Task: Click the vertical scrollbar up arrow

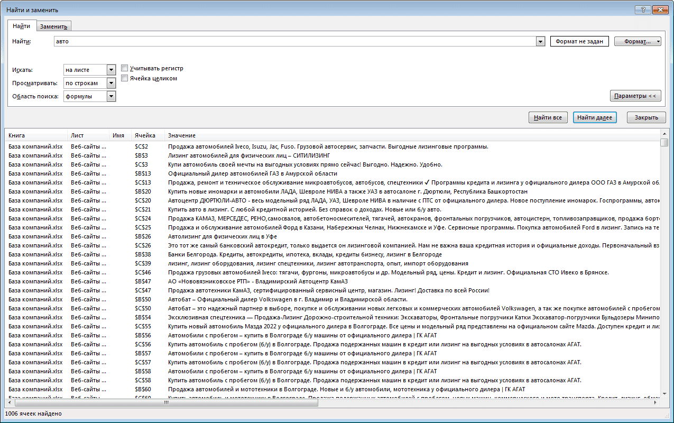Action: [664, 134]
